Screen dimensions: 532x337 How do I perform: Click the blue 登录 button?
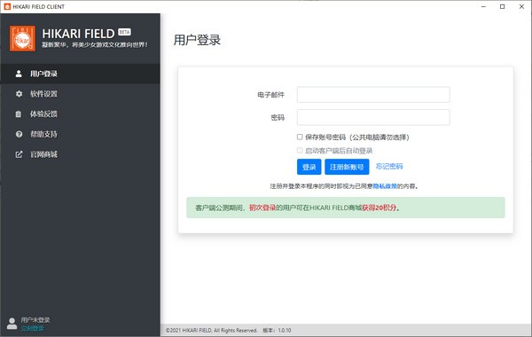click(x=309, y=167)
